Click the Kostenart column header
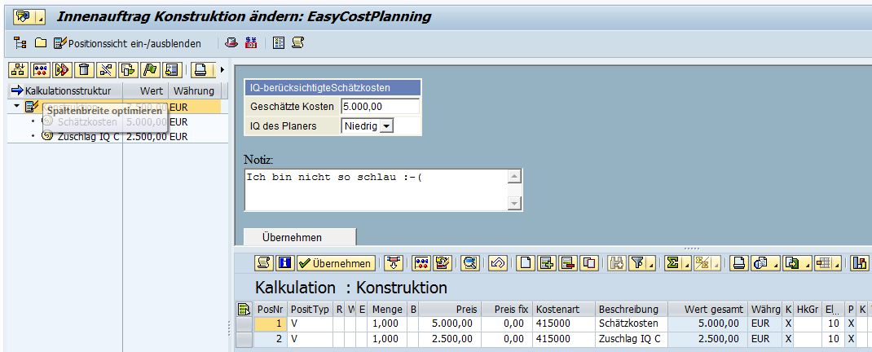The width and height of the screenshot is (872, 352). tap(563, 309)
